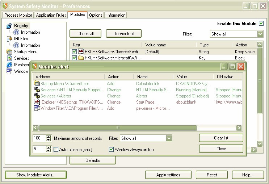Select the INI Files module icon
The image size is (269, 184).
(x=9, y=39)
